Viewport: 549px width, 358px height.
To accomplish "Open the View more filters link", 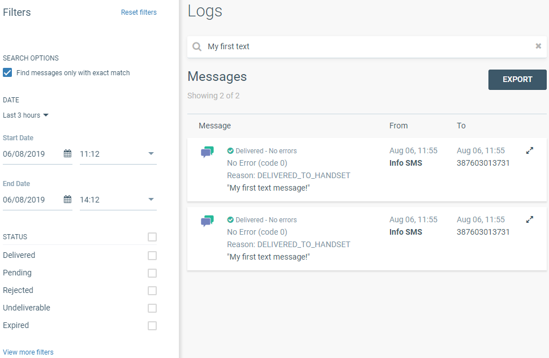I will (x=28, y=352).
